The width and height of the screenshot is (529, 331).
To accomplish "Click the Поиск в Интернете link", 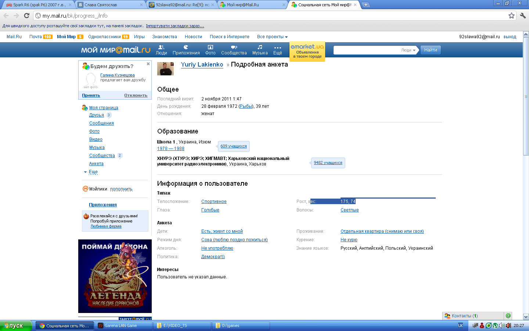I will pos(230,37).
